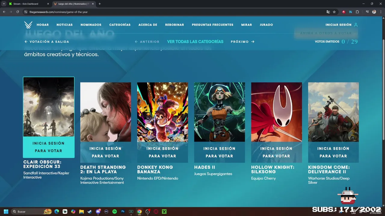Image resolution: width=385 pixels, height=216 pixels.
Task: Open the REBOBINAR menu item
Action: [x=174, y=25]
